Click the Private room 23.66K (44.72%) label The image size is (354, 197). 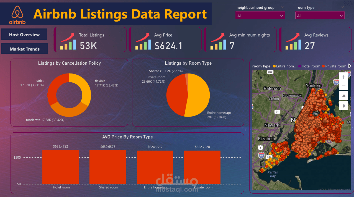[153, 79]
